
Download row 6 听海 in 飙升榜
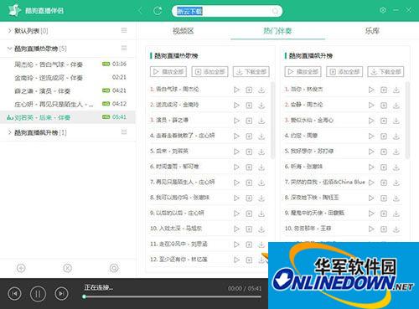tap(396, 167)
